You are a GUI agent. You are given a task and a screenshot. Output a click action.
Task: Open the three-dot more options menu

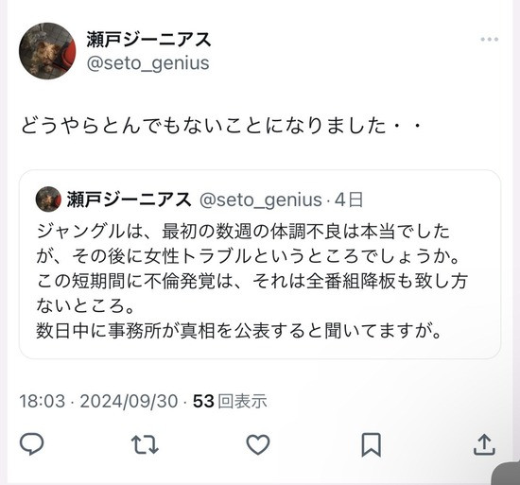pyautogui.click(x=490, y=39)
